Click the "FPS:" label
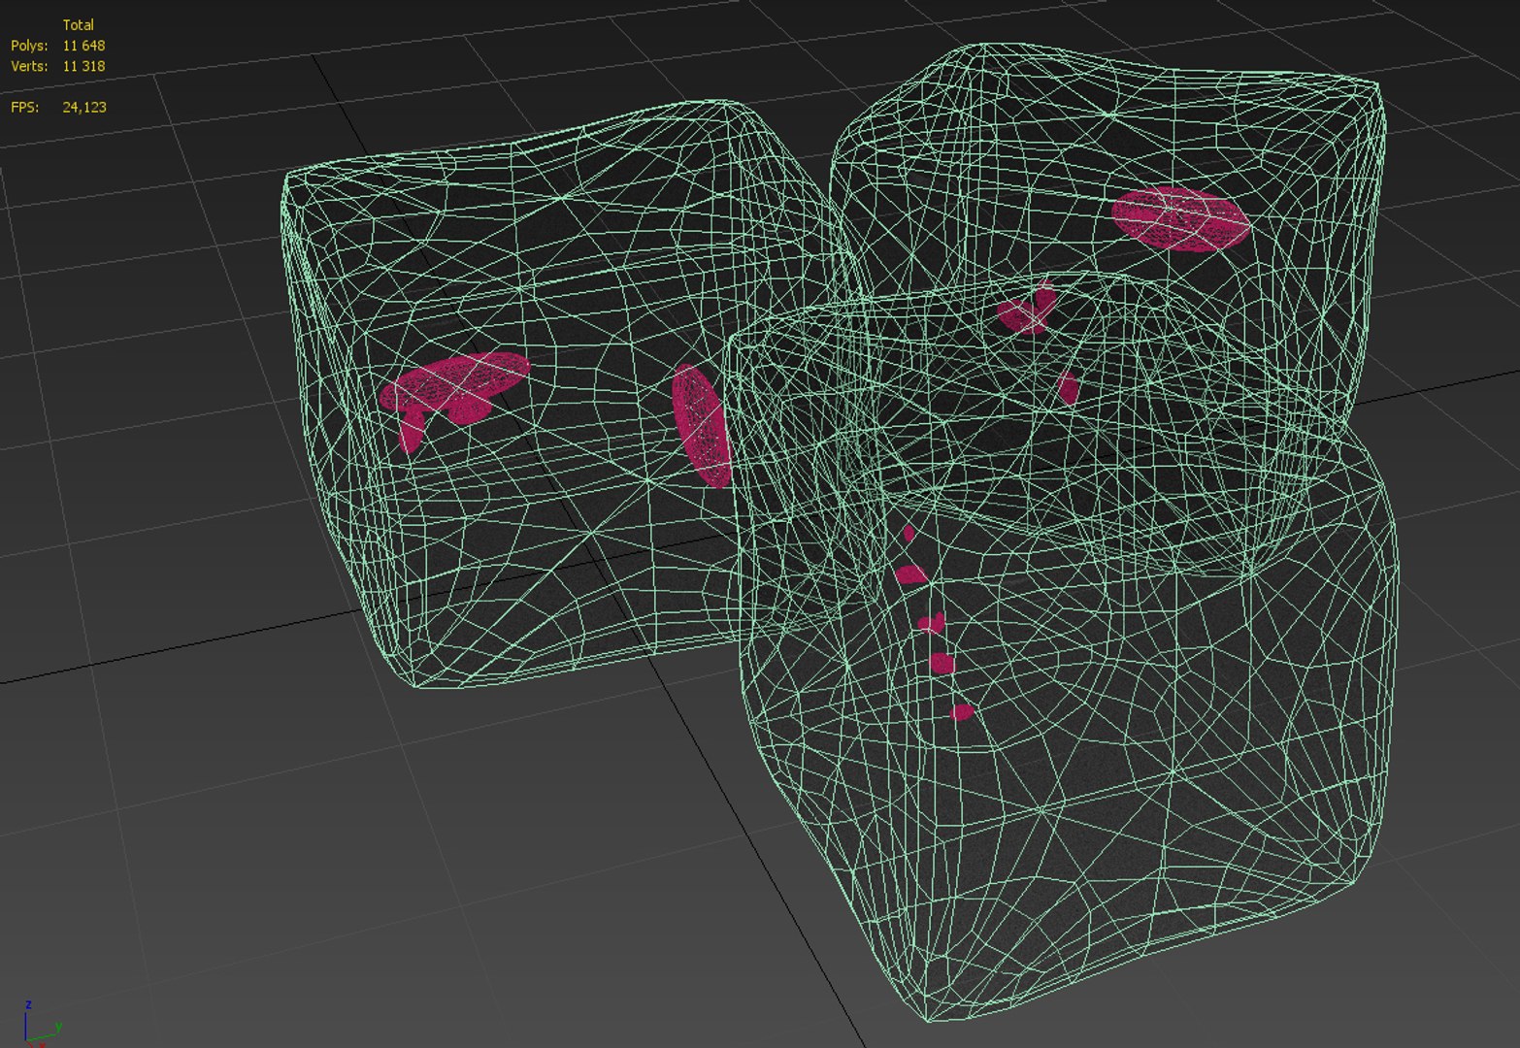 (25, 107)
